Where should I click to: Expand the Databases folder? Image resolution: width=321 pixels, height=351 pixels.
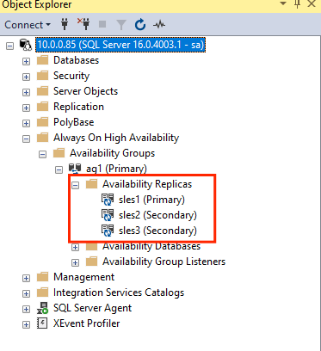coord(26,61)
